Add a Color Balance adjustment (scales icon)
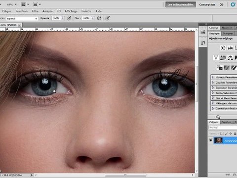This screenshot has height=178, width=237. 230,58
